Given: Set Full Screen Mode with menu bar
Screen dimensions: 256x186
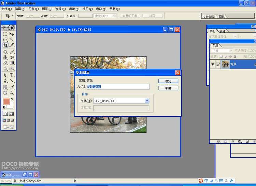Looking at the screenshot, I should 8,120.
